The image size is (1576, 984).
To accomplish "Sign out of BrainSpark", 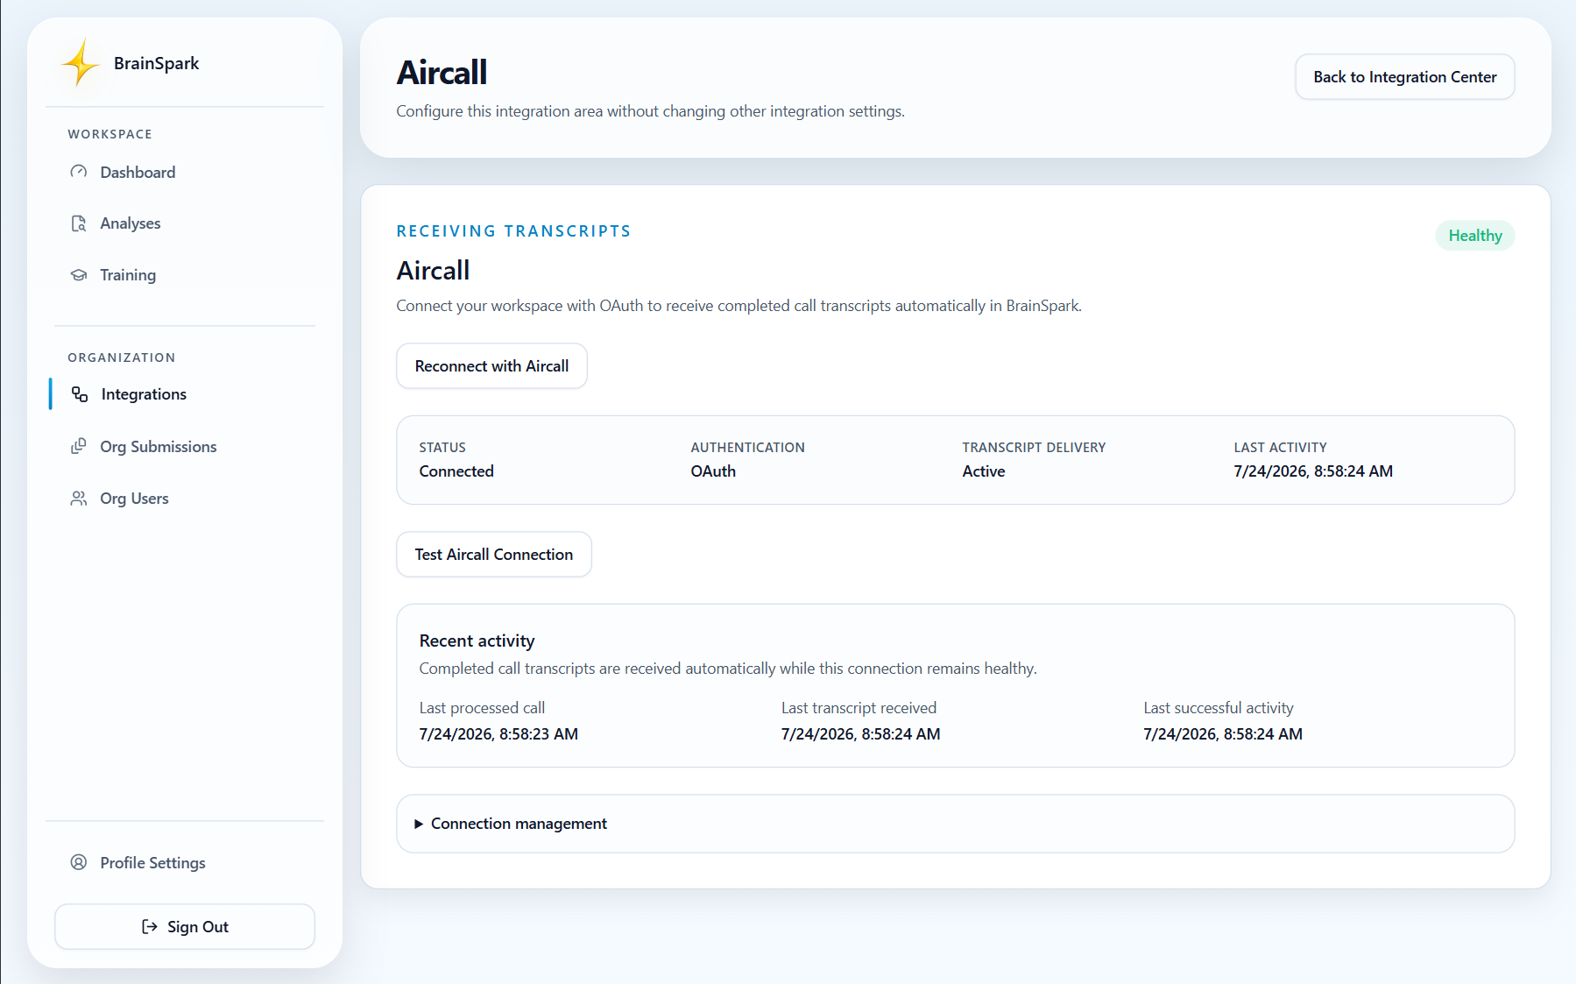I will pos(185,927).
